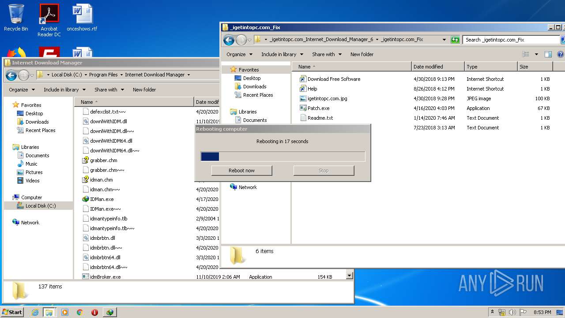Select Pictures library in IDM window sidebar
The width and height of the screenshot is (565, 318).
point(34,172)
